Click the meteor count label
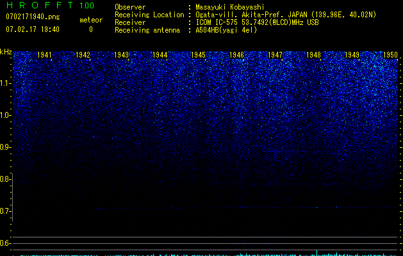 click(x=91, y=20)
